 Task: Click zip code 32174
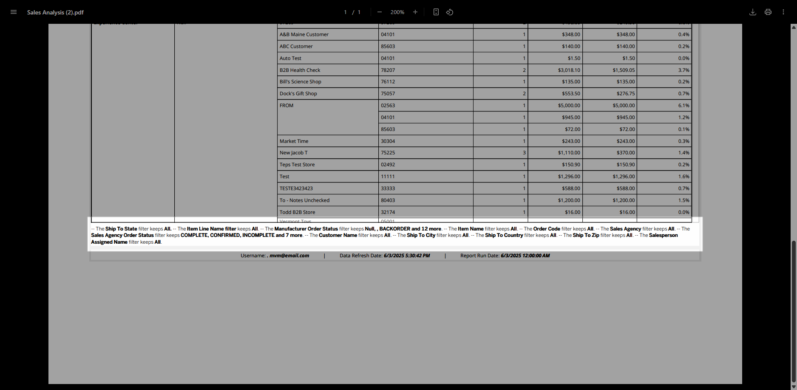tap(388, 212)
